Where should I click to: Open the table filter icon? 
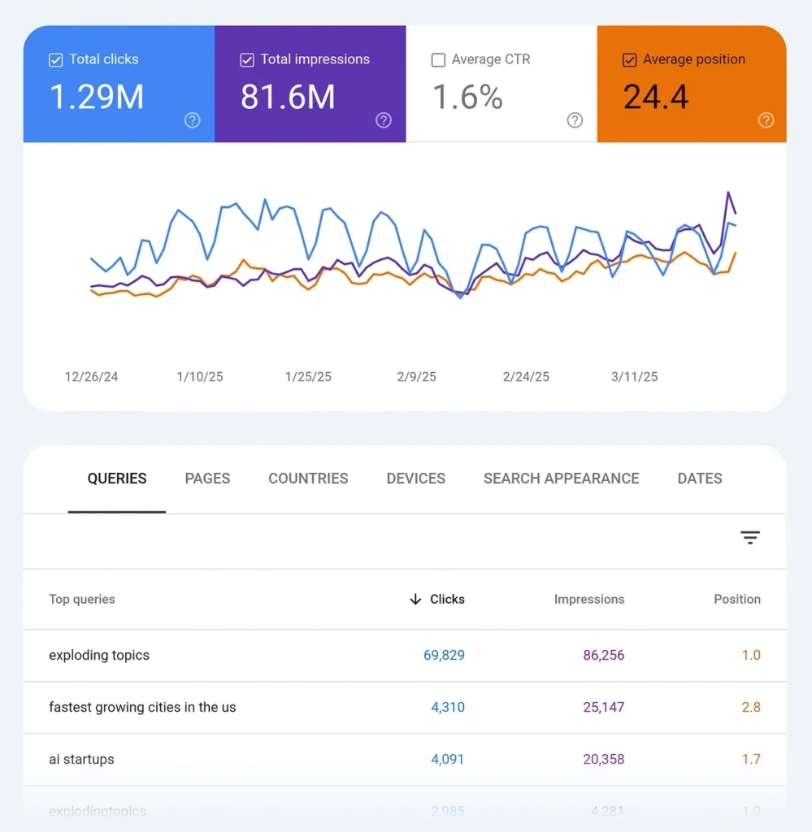point(749,538)
